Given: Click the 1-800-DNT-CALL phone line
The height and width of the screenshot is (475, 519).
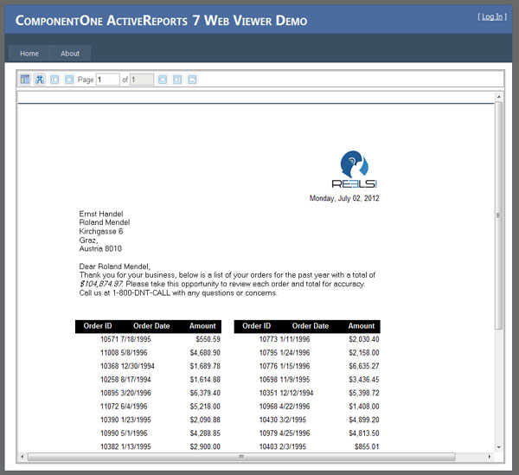Looking at the screenshot, I should [x=178, y=293].
